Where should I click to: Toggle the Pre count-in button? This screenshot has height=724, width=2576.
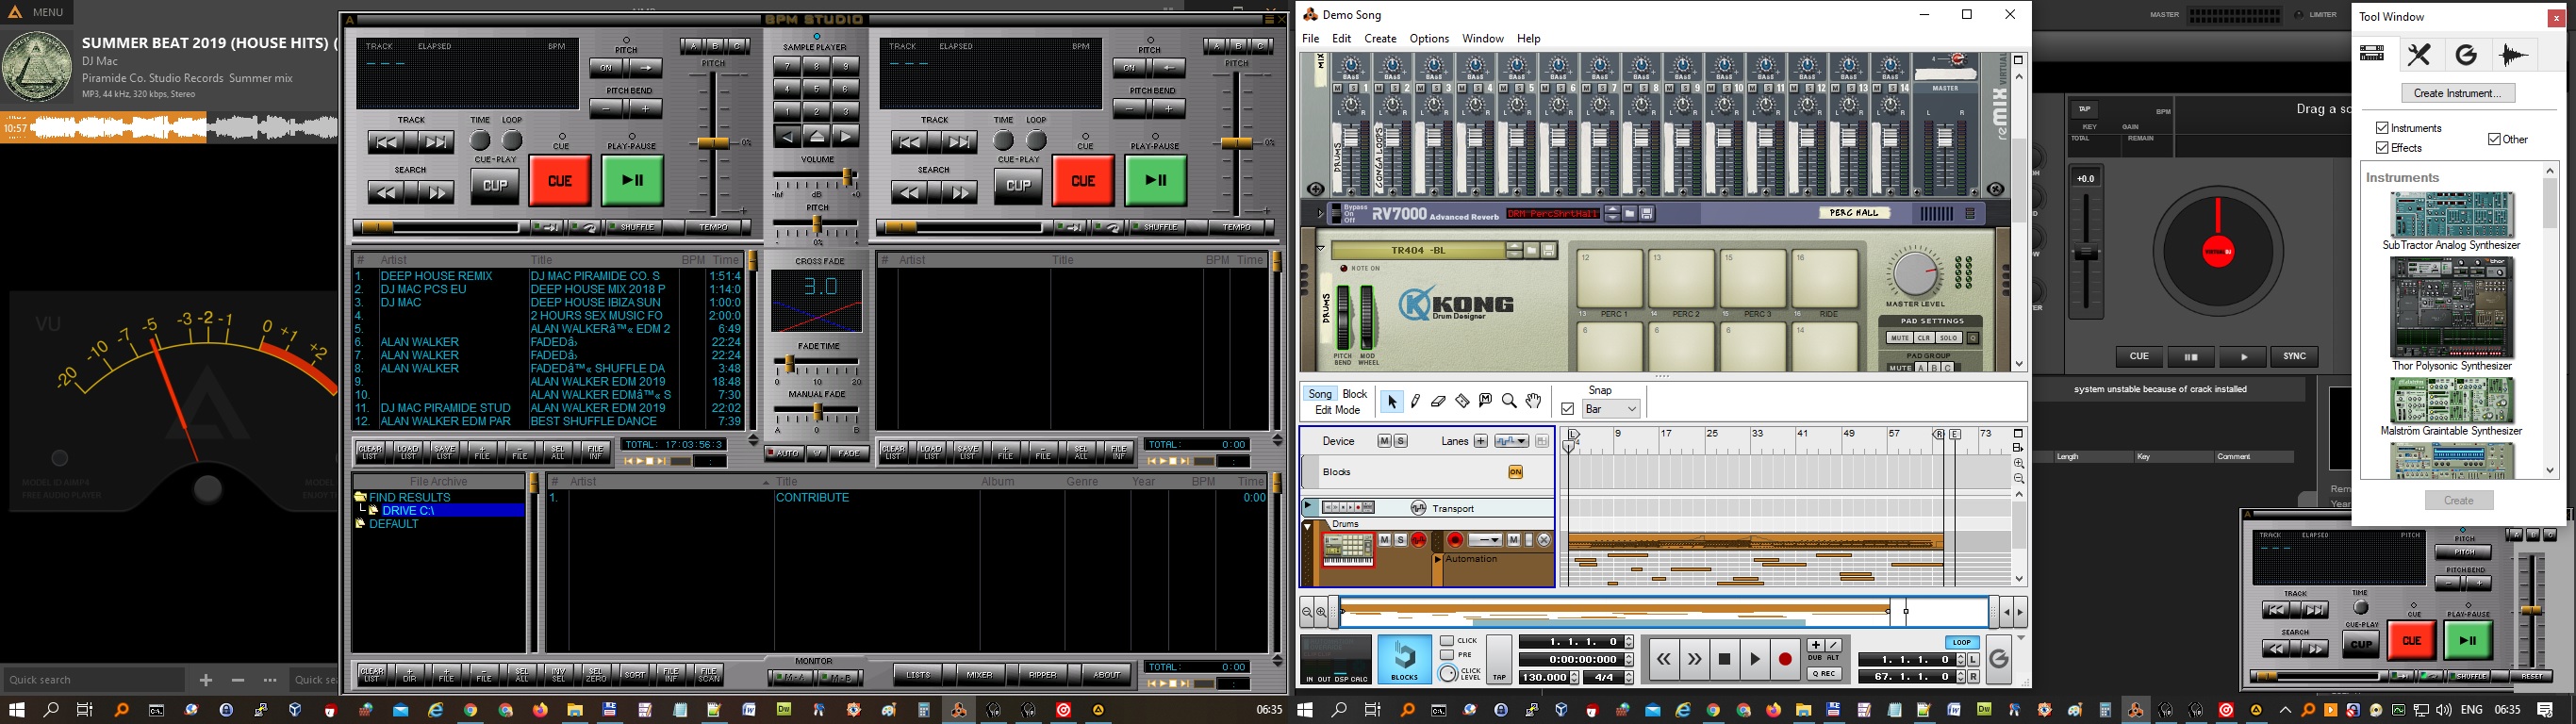click(1447, 655)
